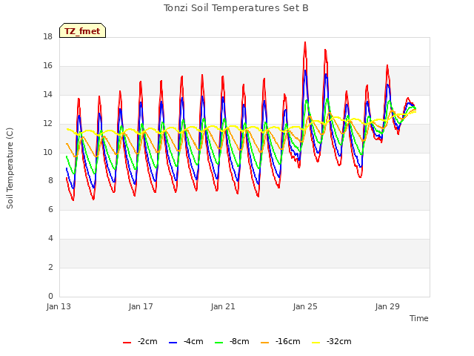Click the Jan 21 x-axis tick label
474x356 pixels.
[x=223, y=306]
